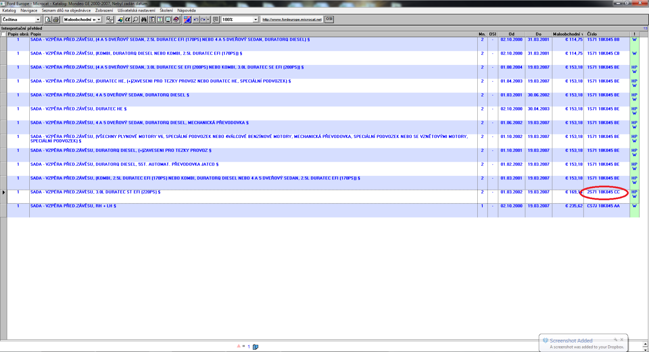Screen dimensions: 649x352
Task: Click the undo arrow icon
Action: (196, 19)
